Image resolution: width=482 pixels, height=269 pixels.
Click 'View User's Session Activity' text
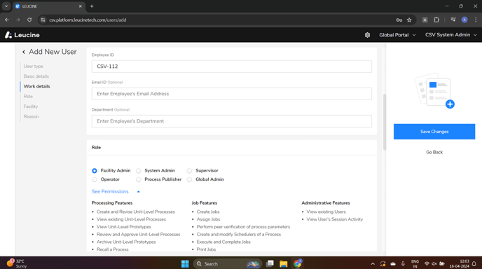tap(334, 219)
